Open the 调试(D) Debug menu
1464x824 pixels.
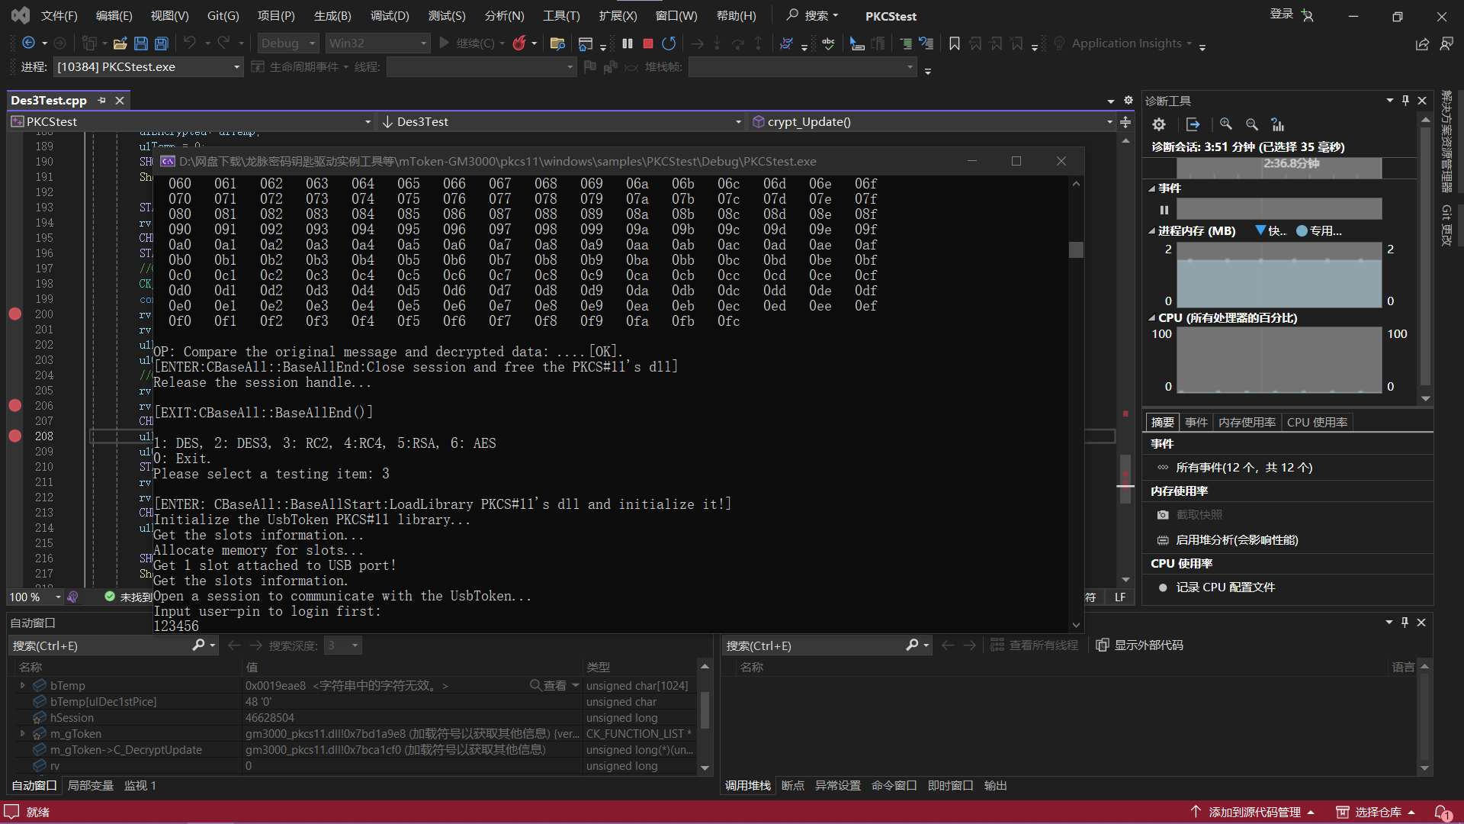click(x=389, y=16)
